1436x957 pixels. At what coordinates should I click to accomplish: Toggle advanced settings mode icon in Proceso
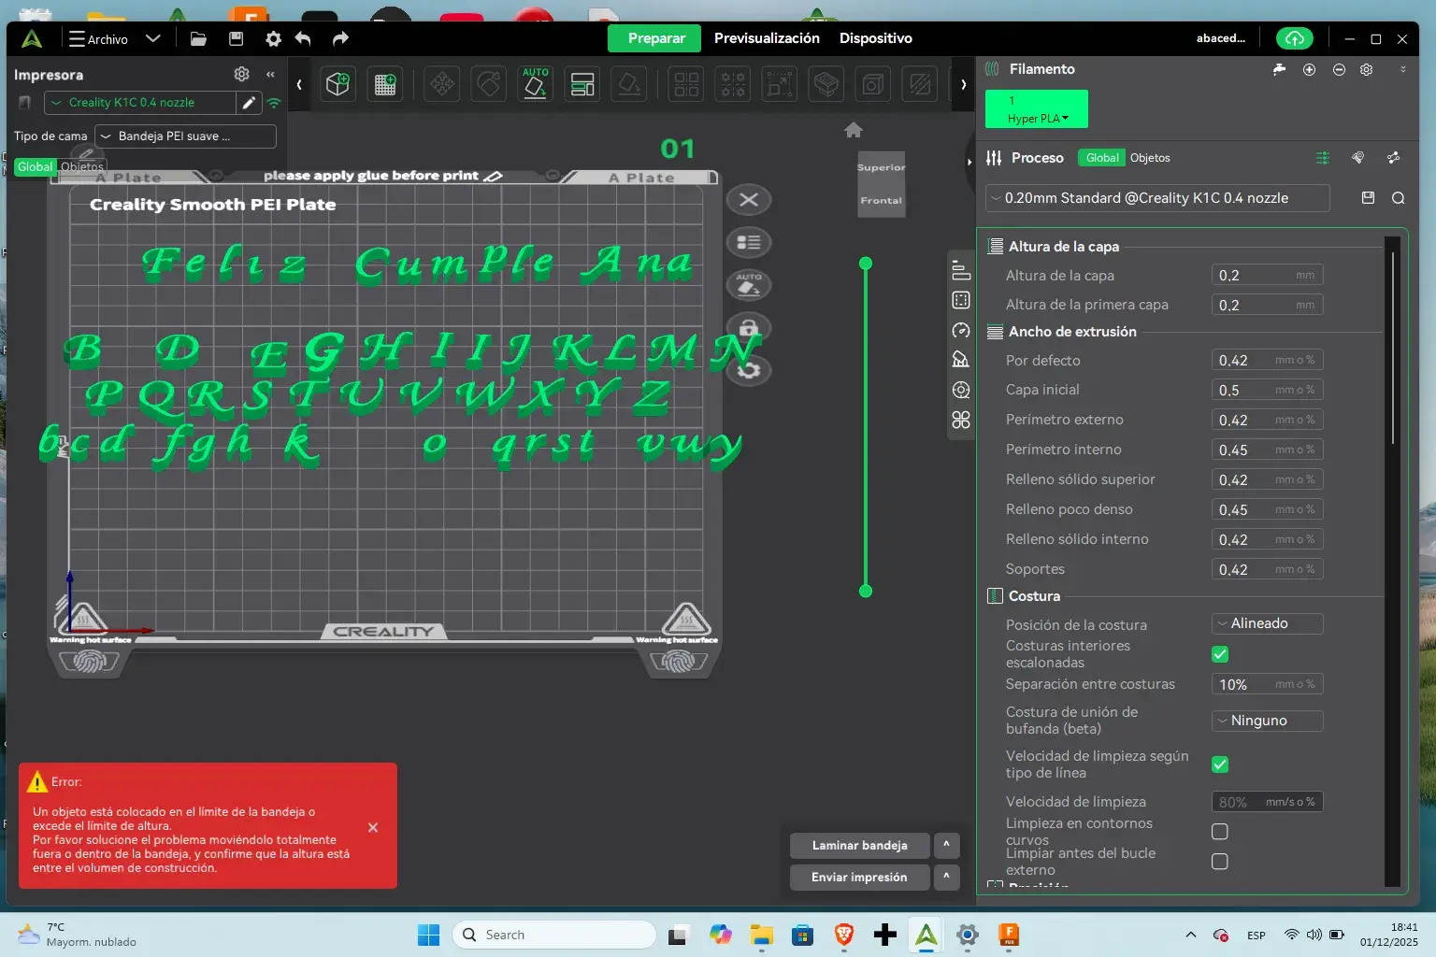1322,158
